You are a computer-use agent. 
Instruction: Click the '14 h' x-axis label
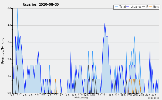point(99,95)
